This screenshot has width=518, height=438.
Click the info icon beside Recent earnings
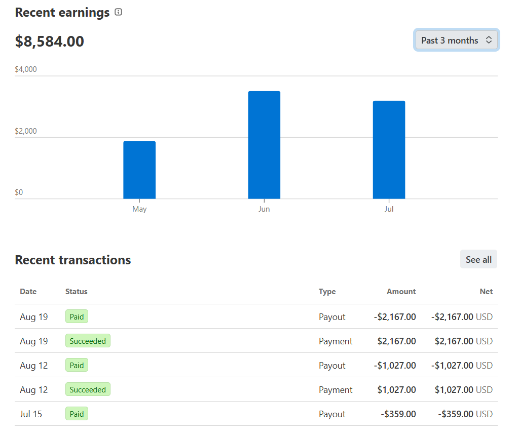[118, 12]
